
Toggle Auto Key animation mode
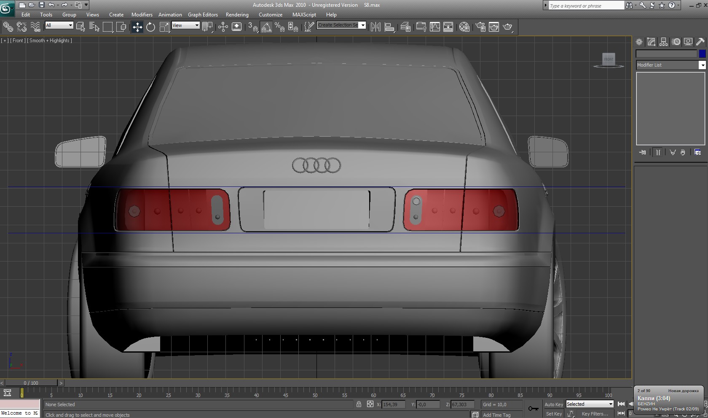(x=553, y=404)
